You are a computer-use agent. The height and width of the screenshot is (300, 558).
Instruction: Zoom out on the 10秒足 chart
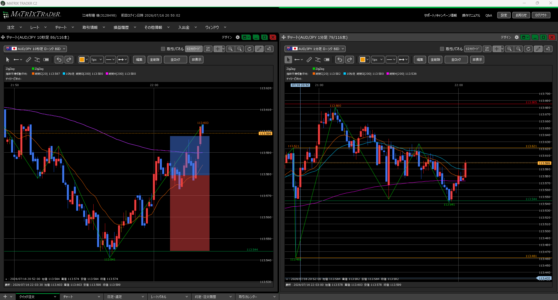(x=239, y=49)
